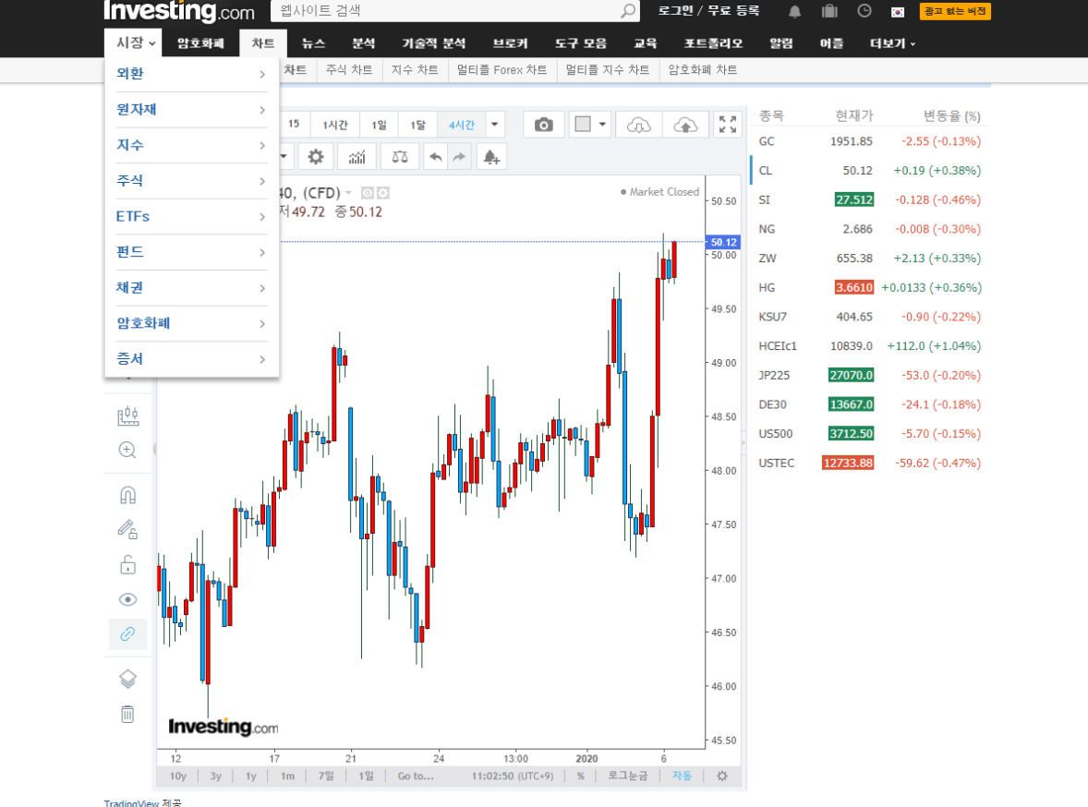Select the GC row in watchlist
Viewport: 1088px width, 807px height.
point(869,141)
